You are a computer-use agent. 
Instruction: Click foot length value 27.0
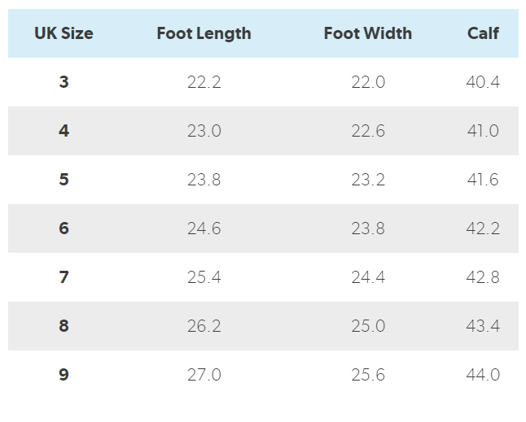click(x=204, y=375)
